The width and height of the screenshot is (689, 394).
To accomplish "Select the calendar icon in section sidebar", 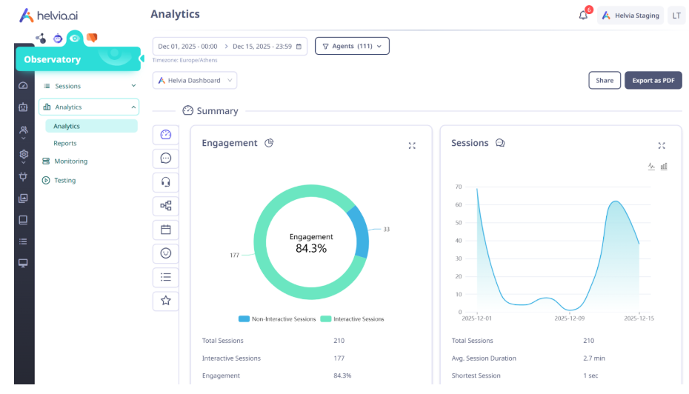I will click(165, 230).
